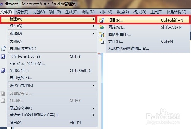Choose 关闭(C) menu entry

point(52,41)
